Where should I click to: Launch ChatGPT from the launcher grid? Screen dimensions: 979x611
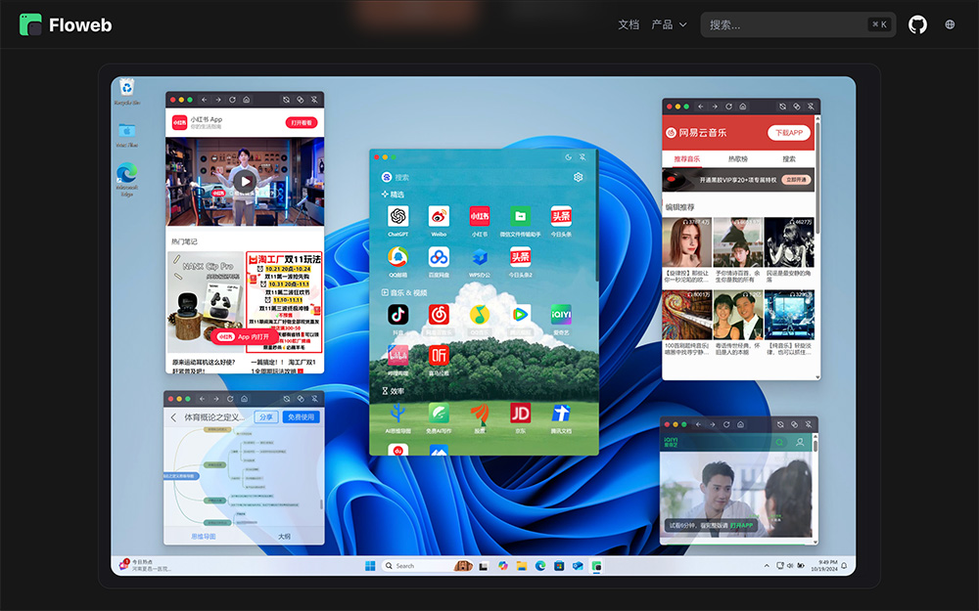point(397,216)
